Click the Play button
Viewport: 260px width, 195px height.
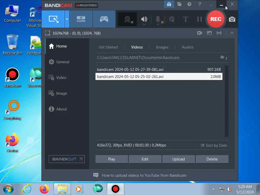click(x=112, y=159)
